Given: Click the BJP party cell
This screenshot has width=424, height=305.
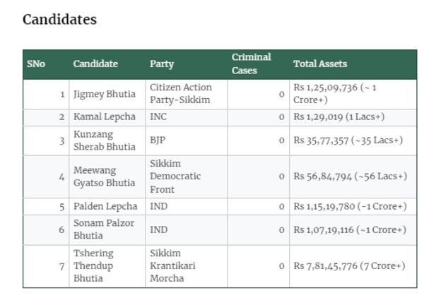Looking at the screenshot, I should point(158,140).
